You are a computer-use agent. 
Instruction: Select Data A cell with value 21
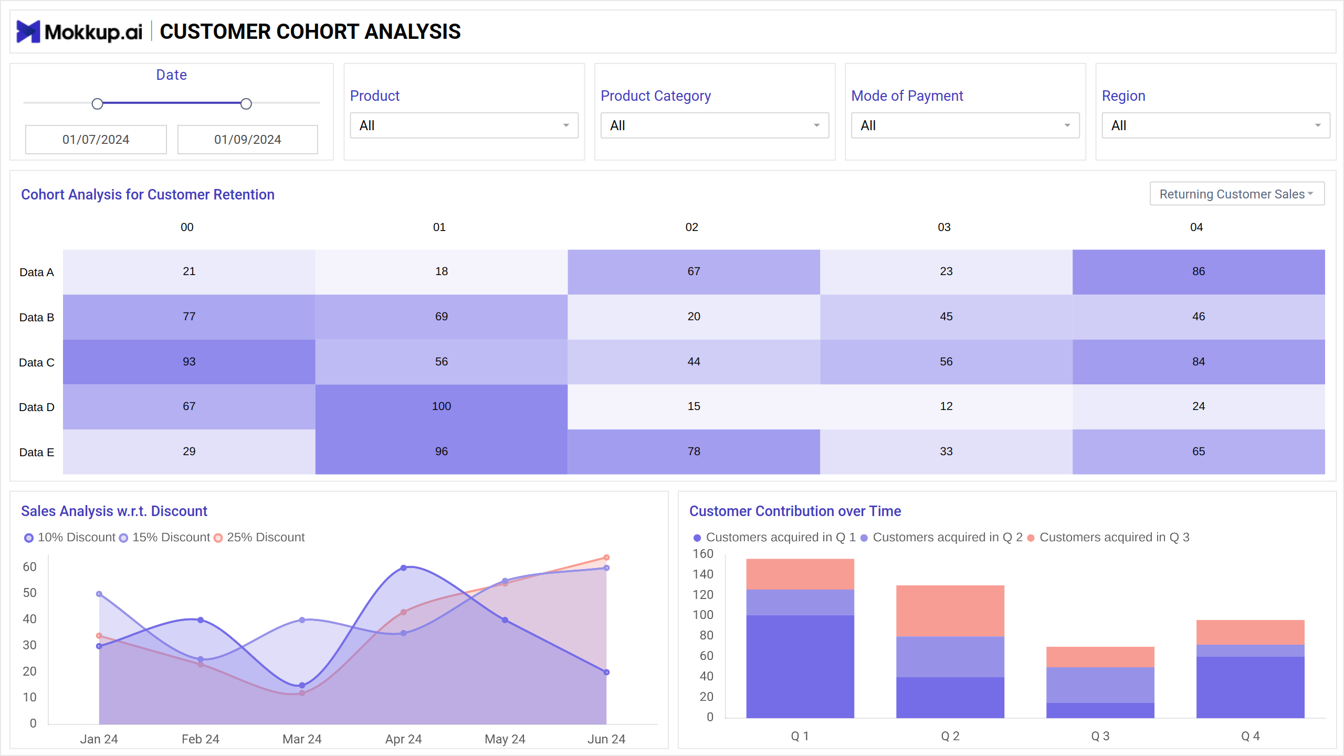(189, 272)
